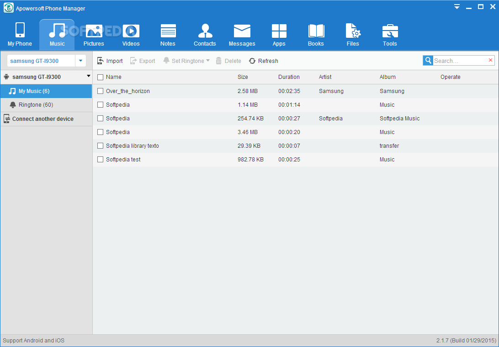Click the 2.1.7 build version text

pyautogui.click(x=466, y=341)
